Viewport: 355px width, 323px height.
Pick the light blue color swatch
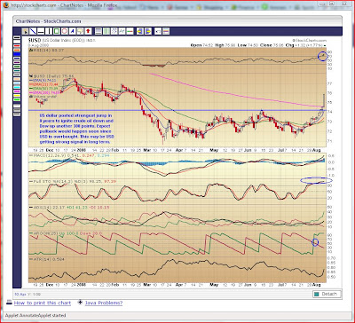point(17,83)
